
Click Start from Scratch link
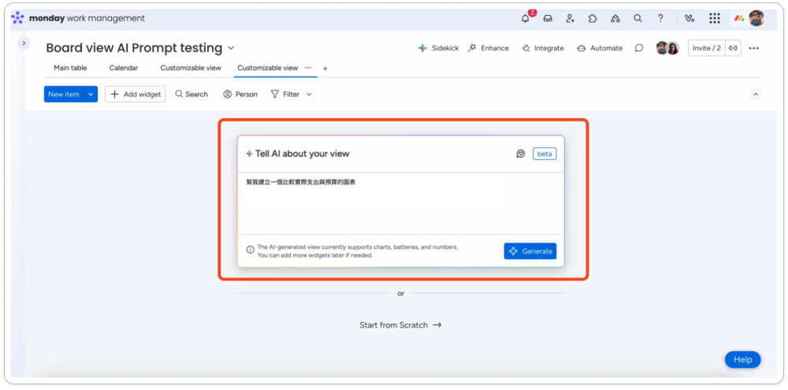click(400, 325)
